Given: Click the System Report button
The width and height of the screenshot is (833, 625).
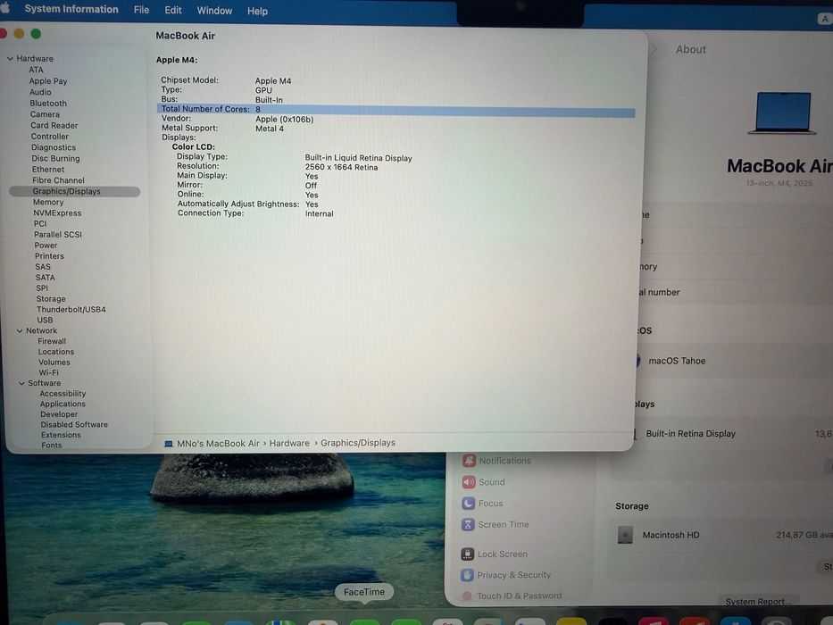Looking at the screenshot, I should pyautogui.click(x=758, y=601).
